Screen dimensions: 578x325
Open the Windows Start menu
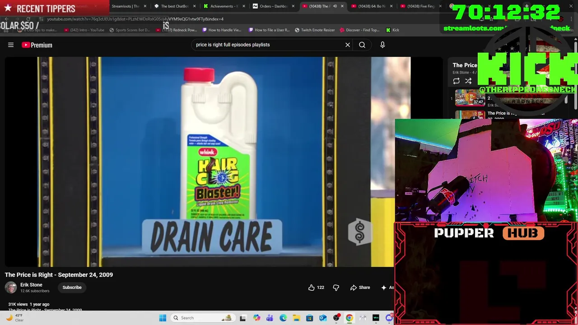tap(163, 318)
